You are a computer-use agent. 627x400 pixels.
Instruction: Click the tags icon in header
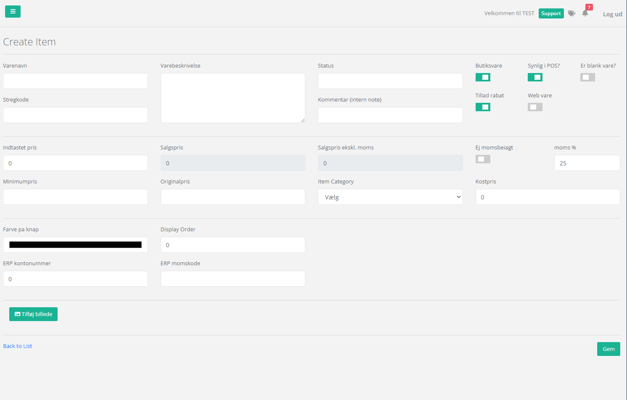point(571,13)
